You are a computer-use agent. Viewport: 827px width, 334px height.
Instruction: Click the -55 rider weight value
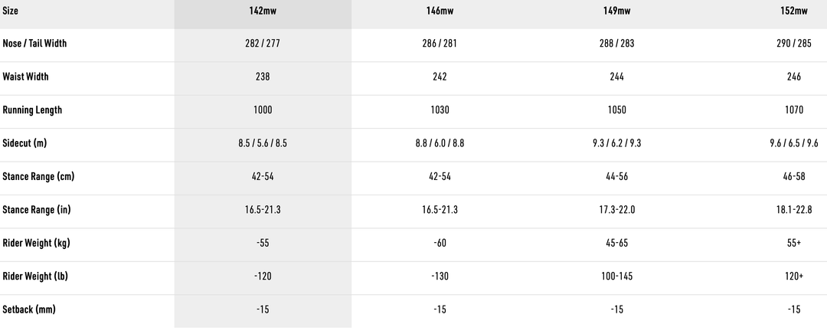tap(263, 243)
